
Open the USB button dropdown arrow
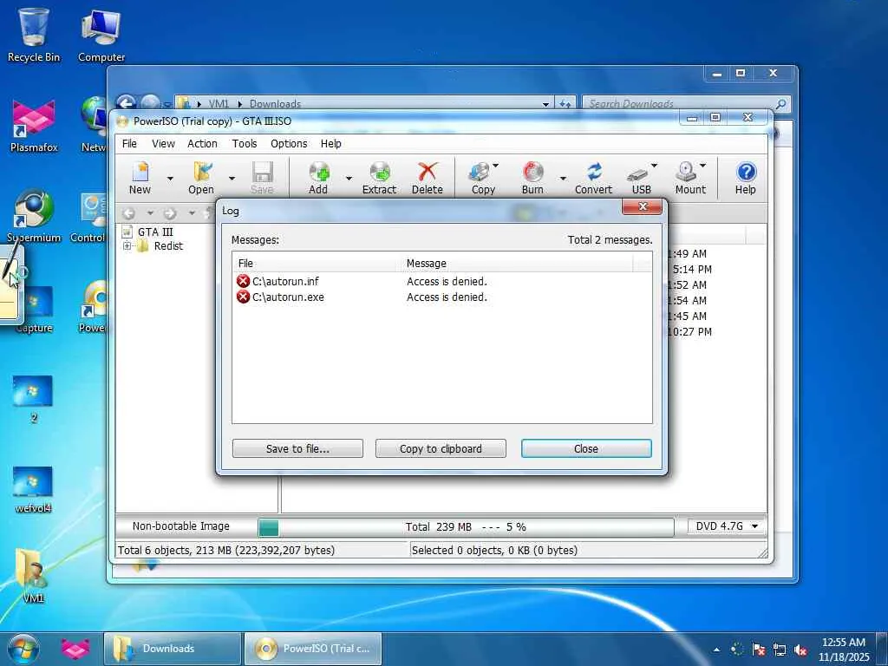point(655,166)
